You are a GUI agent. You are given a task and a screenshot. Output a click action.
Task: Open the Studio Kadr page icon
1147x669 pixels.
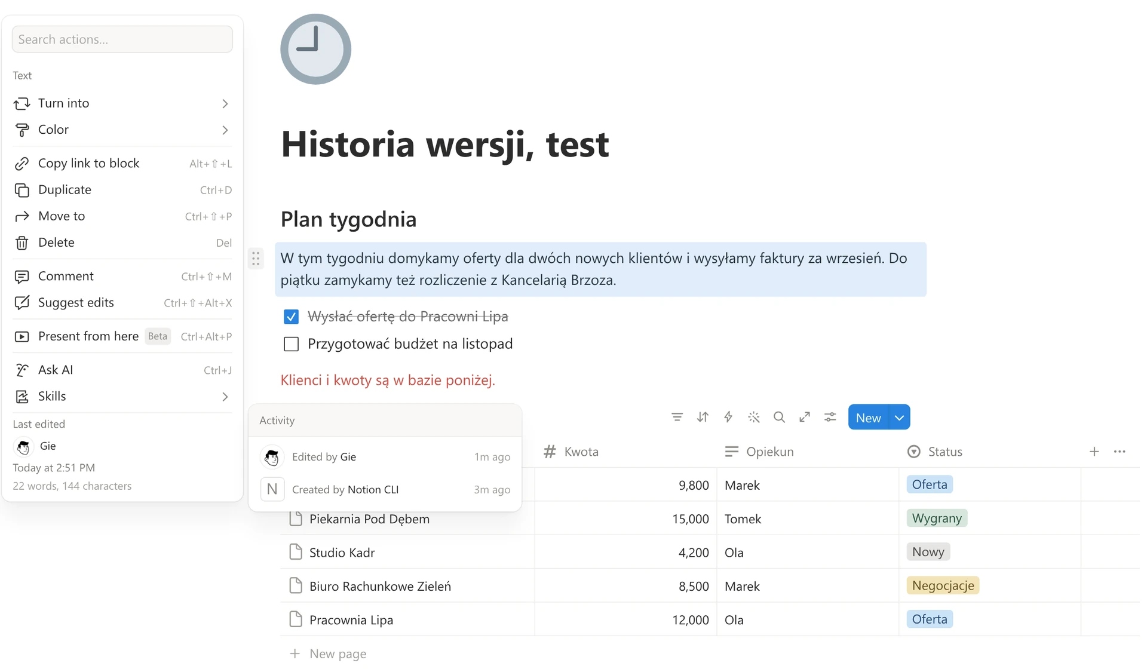[x=296, y=552]
